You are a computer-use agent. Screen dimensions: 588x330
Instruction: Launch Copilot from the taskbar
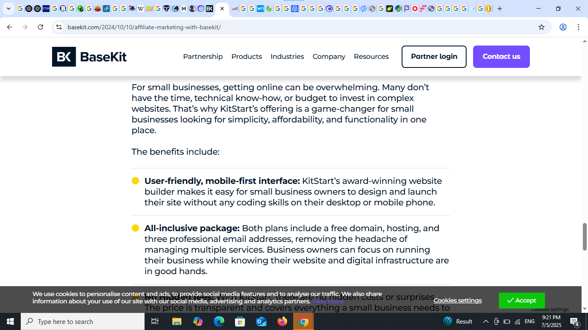(198, 321)
